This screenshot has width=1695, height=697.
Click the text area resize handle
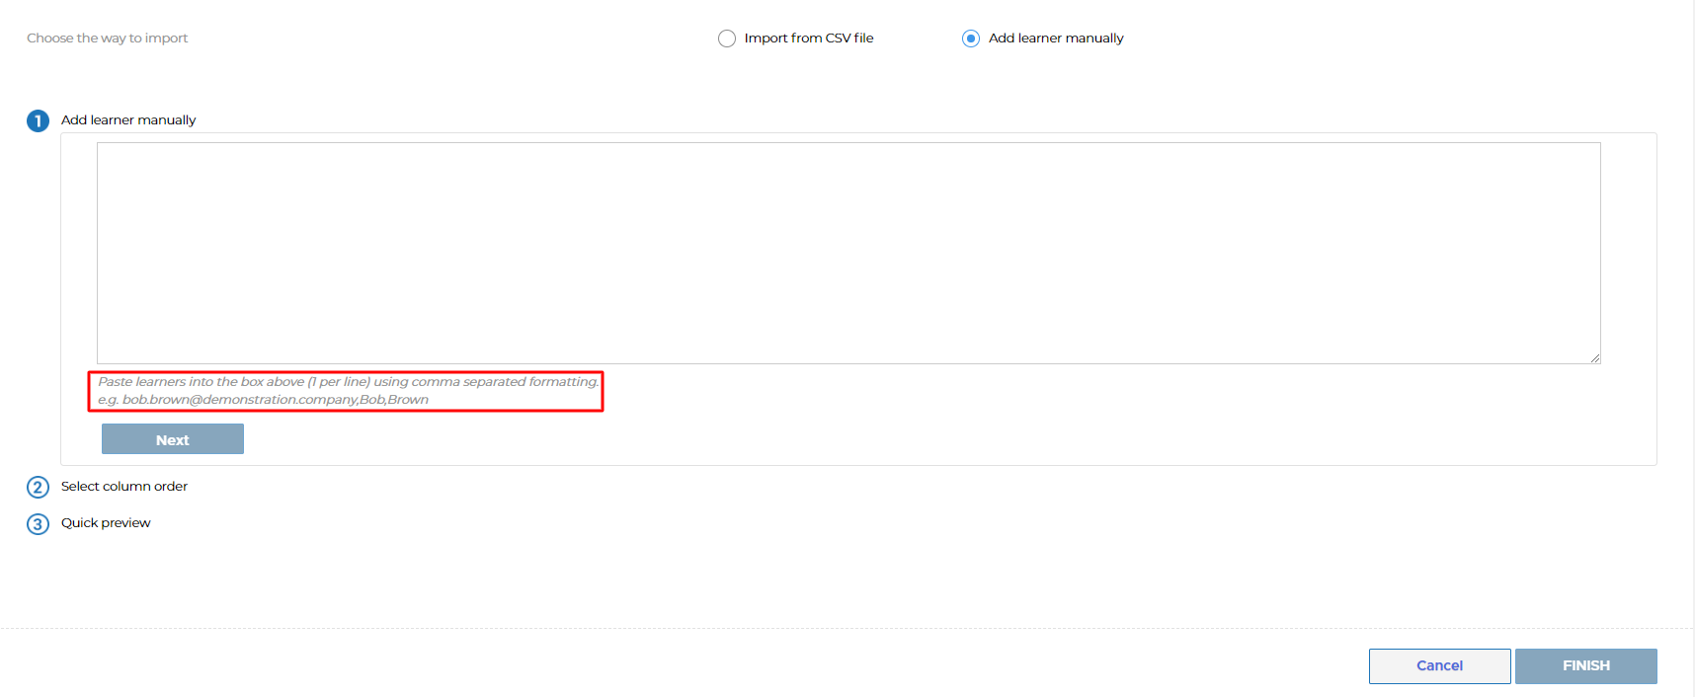point(1595,358)
